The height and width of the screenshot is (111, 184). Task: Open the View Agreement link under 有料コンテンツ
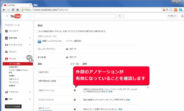[45, 110]
